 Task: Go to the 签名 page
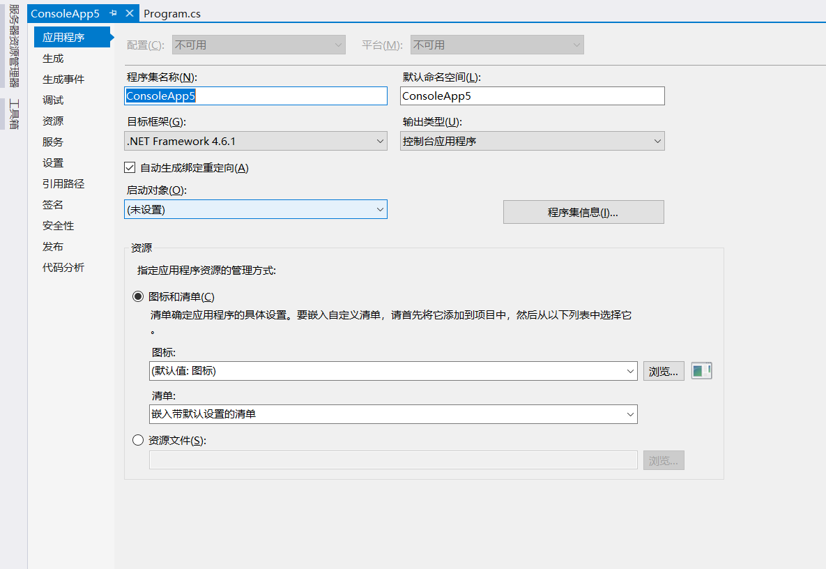[53, 205]
